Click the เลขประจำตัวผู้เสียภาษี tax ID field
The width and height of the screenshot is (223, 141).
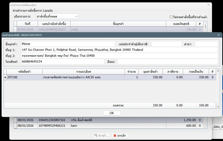coord(166,44)
